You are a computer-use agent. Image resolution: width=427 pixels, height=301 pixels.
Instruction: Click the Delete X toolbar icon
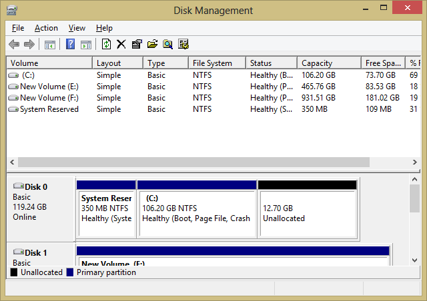(x=121, y=45)
